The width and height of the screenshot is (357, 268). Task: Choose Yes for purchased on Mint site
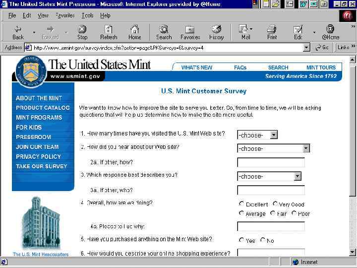(241, 240)
